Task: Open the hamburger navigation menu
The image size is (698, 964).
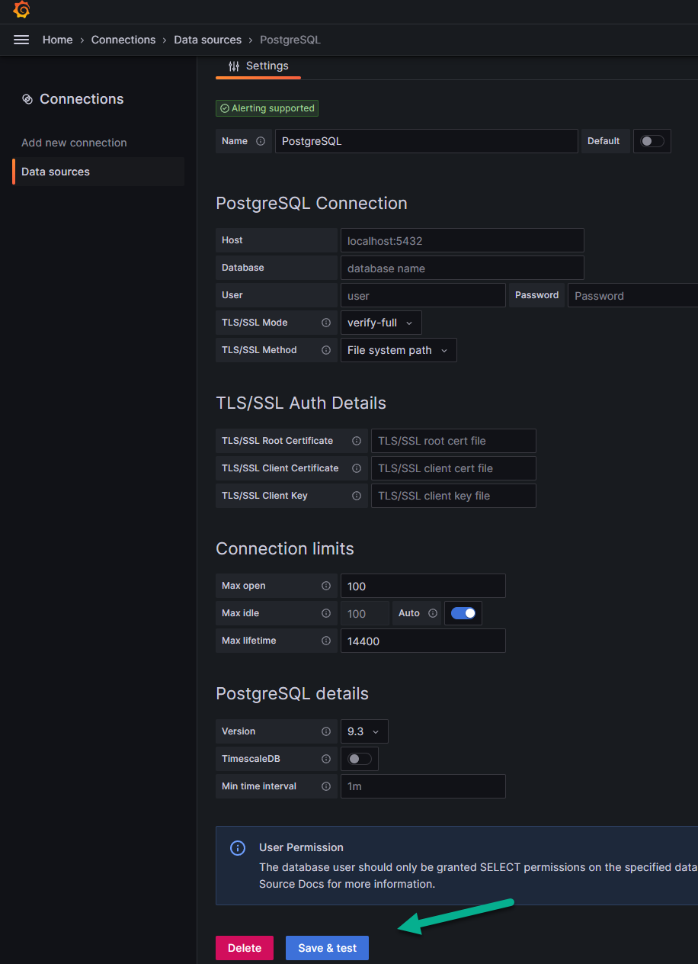Action: (x=21, y=40)
